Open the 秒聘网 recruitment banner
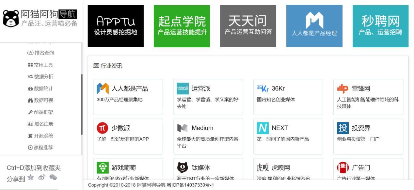The width and height of the screenshot is (414, 190). pos(380,26)
